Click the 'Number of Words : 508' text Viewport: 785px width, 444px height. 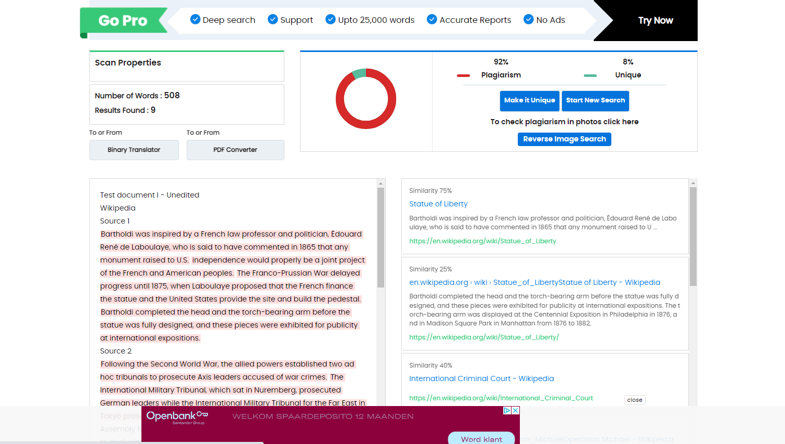(137, 96)
